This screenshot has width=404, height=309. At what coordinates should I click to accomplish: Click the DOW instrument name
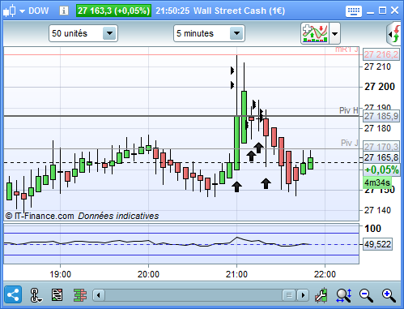[39, 11]
